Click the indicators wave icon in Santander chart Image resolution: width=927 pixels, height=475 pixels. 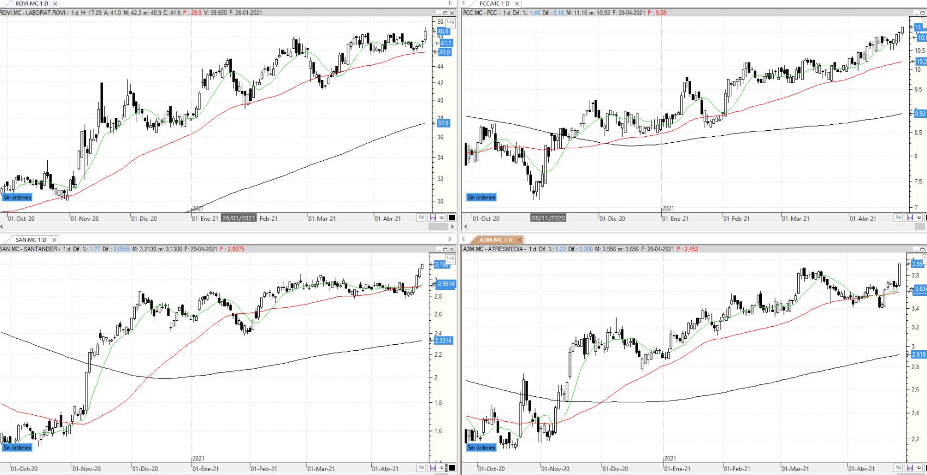422,468
